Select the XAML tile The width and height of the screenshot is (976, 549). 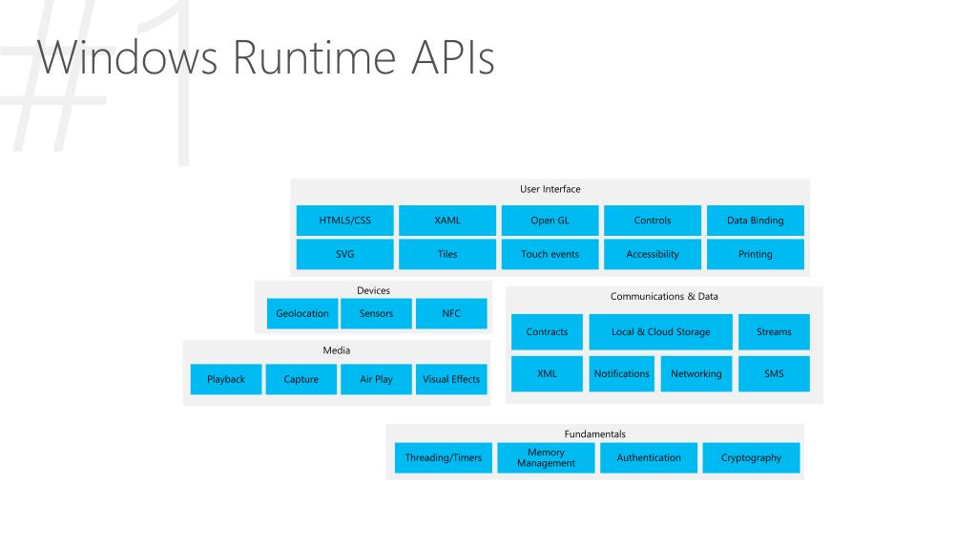click(447, 221)
